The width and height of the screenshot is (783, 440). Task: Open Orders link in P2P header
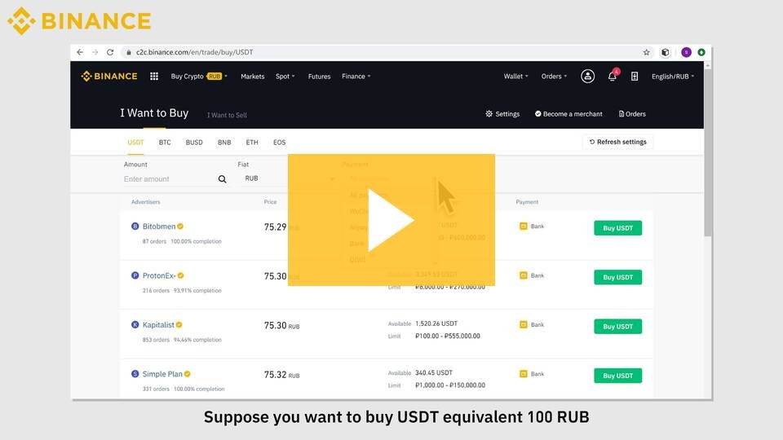[632, 114]
